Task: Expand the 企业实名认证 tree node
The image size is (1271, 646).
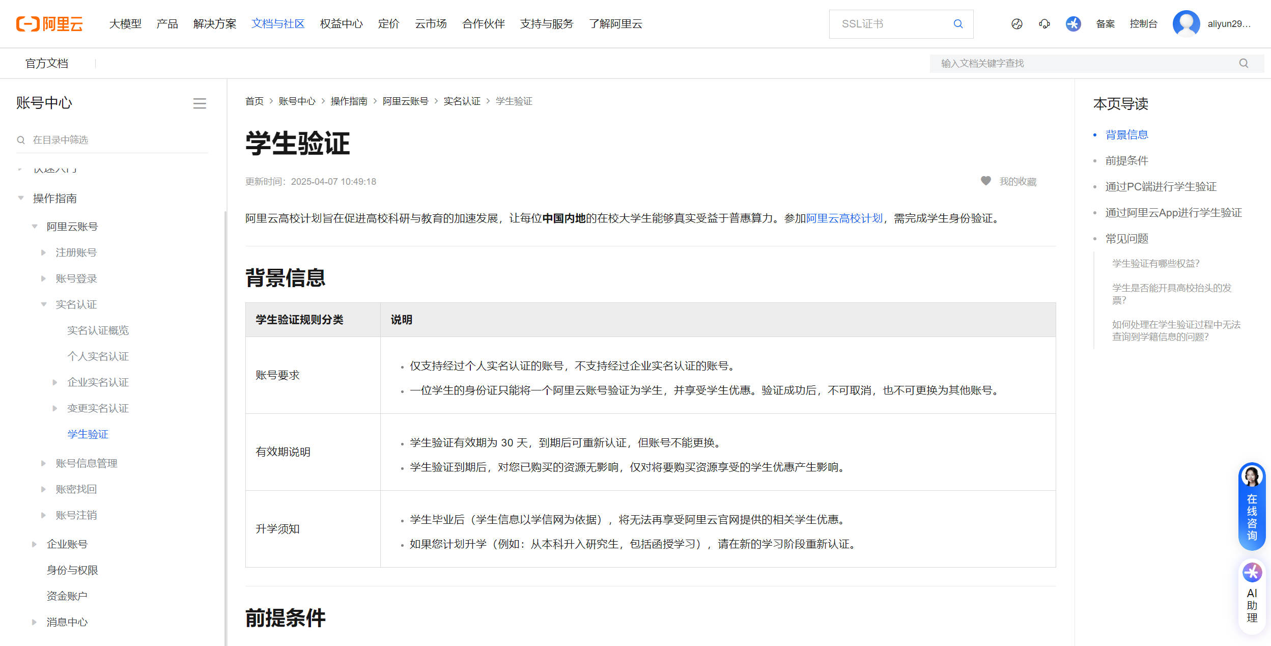Action: click(x=55, y=382)
